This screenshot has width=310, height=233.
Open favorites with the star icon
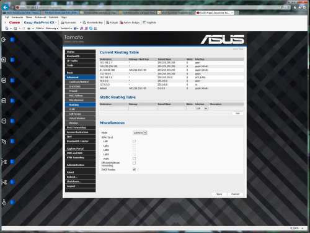click(x=299, y=7)
